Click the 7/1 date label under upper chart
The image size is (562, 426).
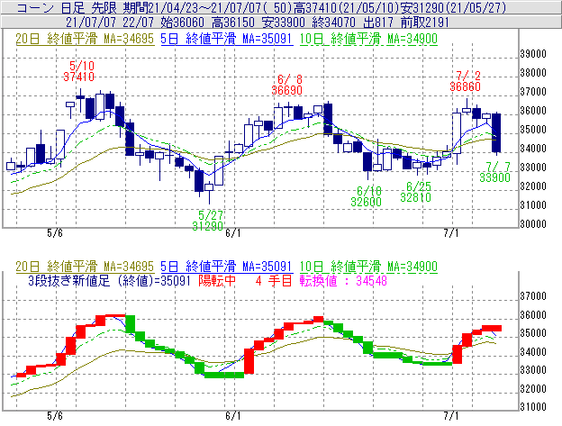point(451,233)
